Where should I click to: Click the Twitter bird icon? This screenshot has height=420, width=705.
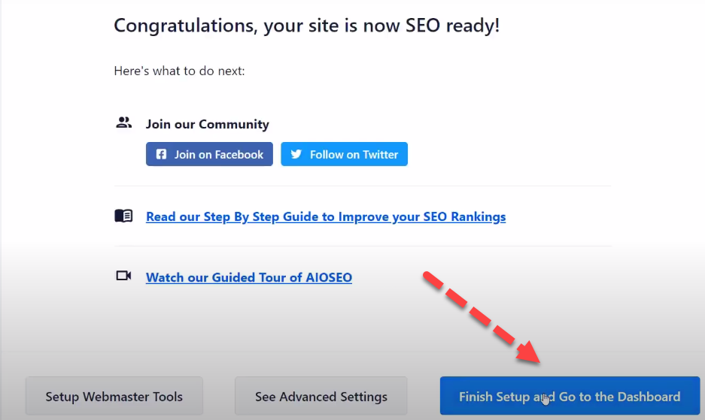coord(296,155)
